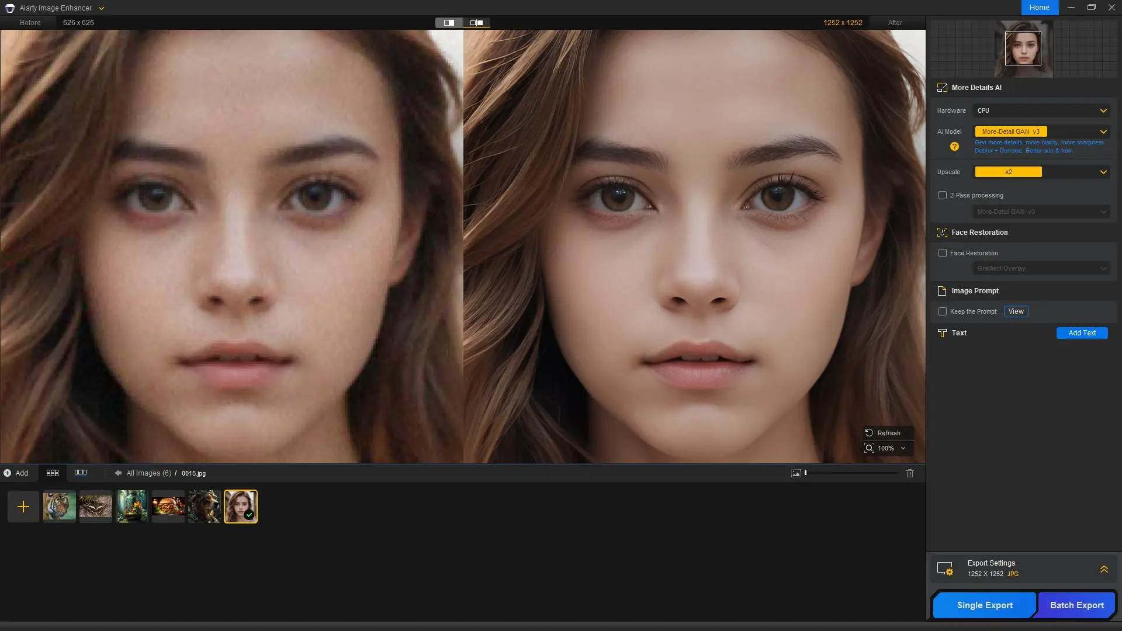1122x631 pixels.
Task: Click the delete trash bin icon
Action: click(910, 473)
